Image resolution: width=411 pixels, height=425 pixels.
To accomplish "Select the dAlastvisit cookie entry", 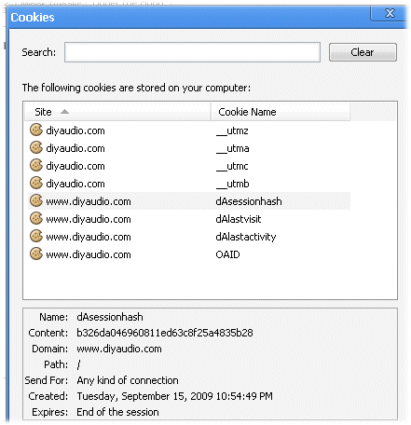I will pyautogui.click(x=189, y=219).
